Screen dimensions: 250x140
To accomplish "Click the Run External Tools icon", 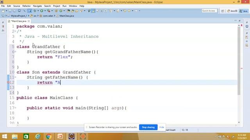I will [x=48, y=11].
